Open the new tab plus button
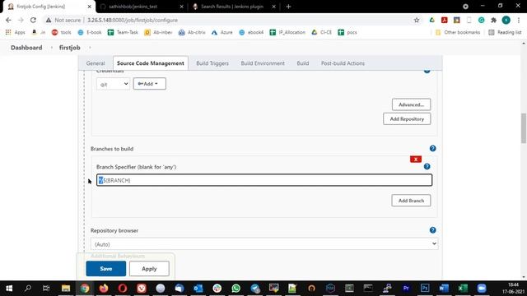Screen dimensions: 527x296 [x=288, y=7]
